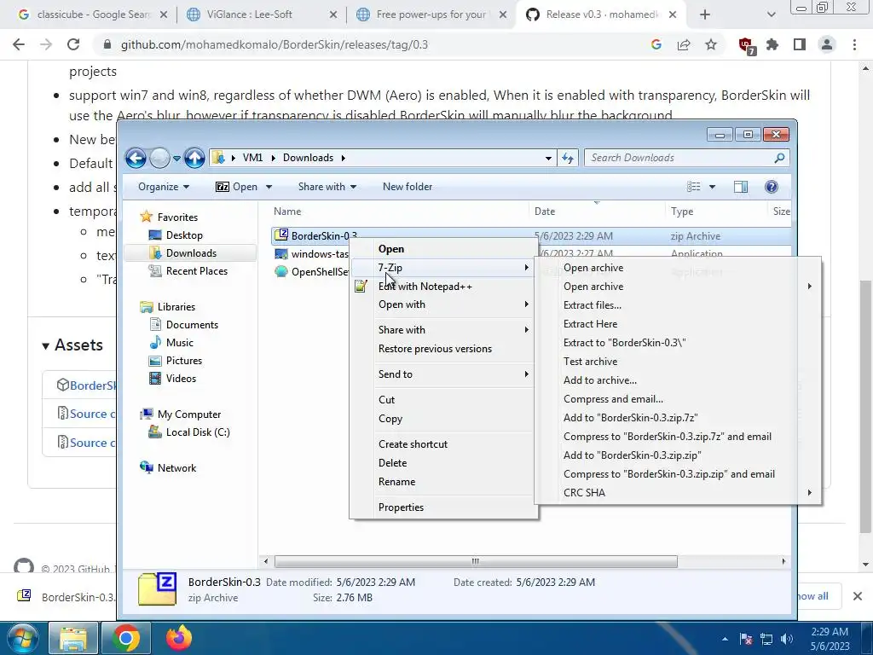The image size is (873, 655).
Task: Expand the Organize dropdown menu
Action: tap(164, 187)
